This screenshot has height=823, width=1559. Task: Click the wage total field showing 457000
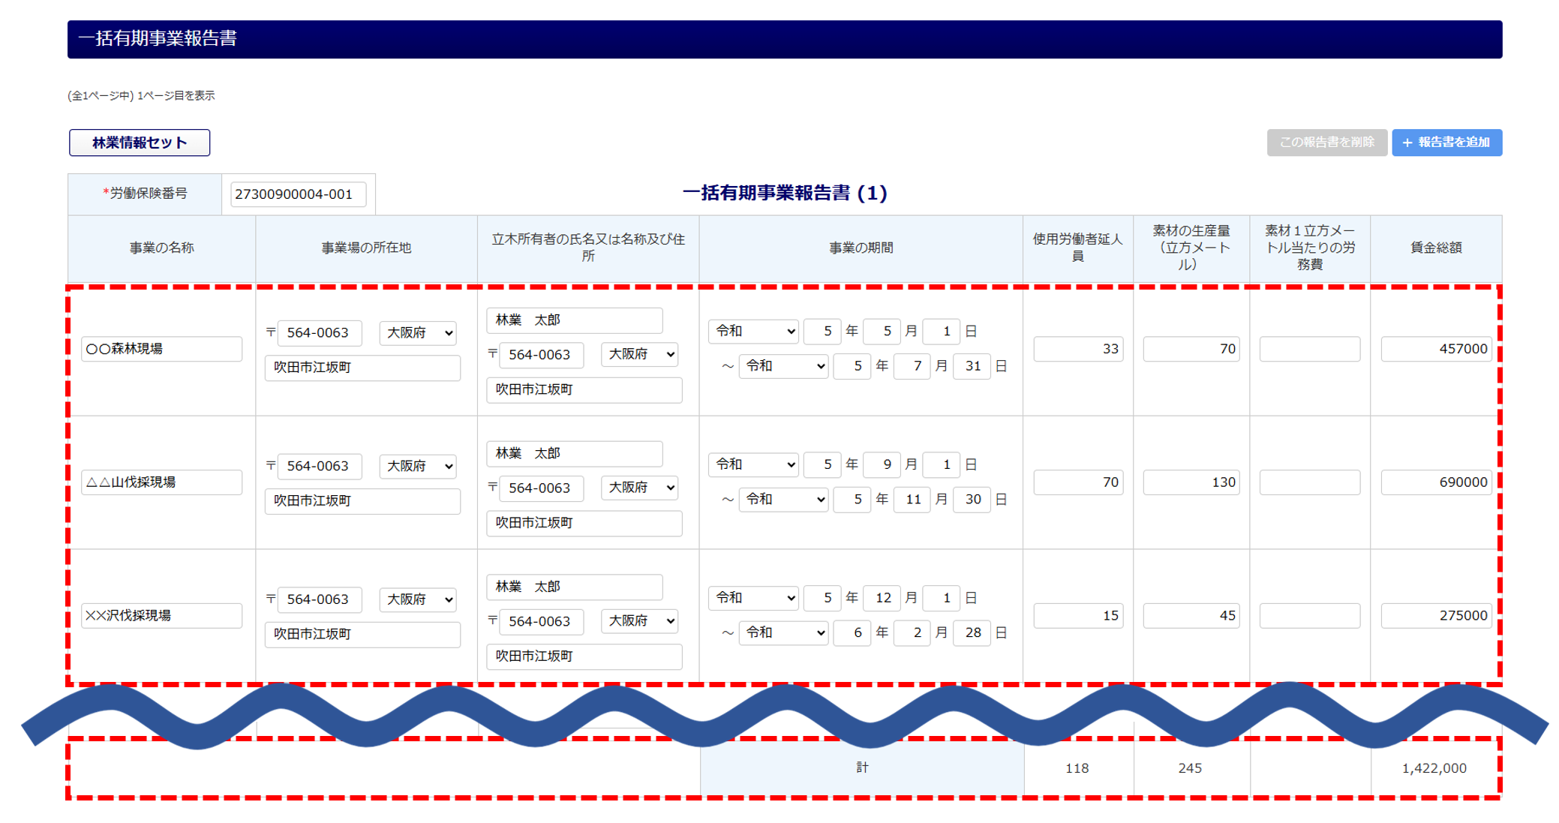click(1435, 349)
